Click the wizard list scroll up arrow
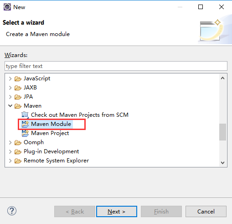 (x=222, y=78)
